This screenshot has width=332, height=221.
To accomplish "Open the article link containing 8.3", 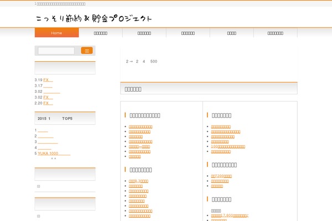I will pos(138,181).
